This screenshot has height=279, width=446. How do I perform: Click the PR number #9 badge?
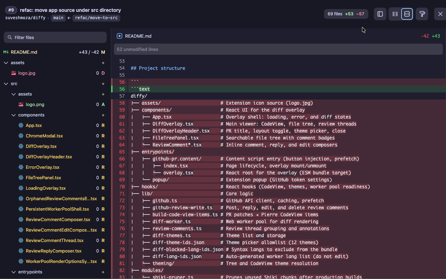click(x=11, y=10)
